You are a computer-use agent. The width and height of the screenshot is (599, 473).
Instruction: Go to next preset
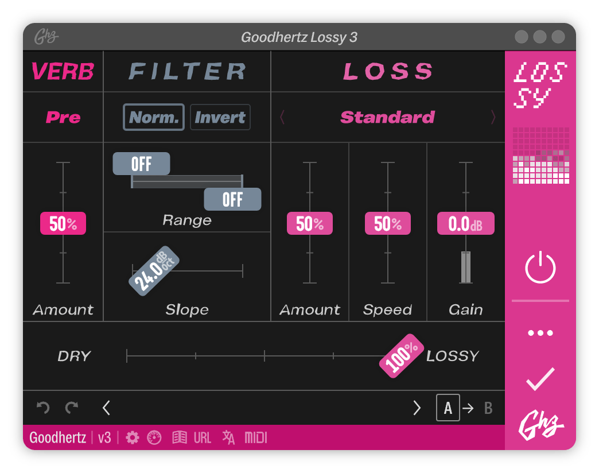coord(417,408)
